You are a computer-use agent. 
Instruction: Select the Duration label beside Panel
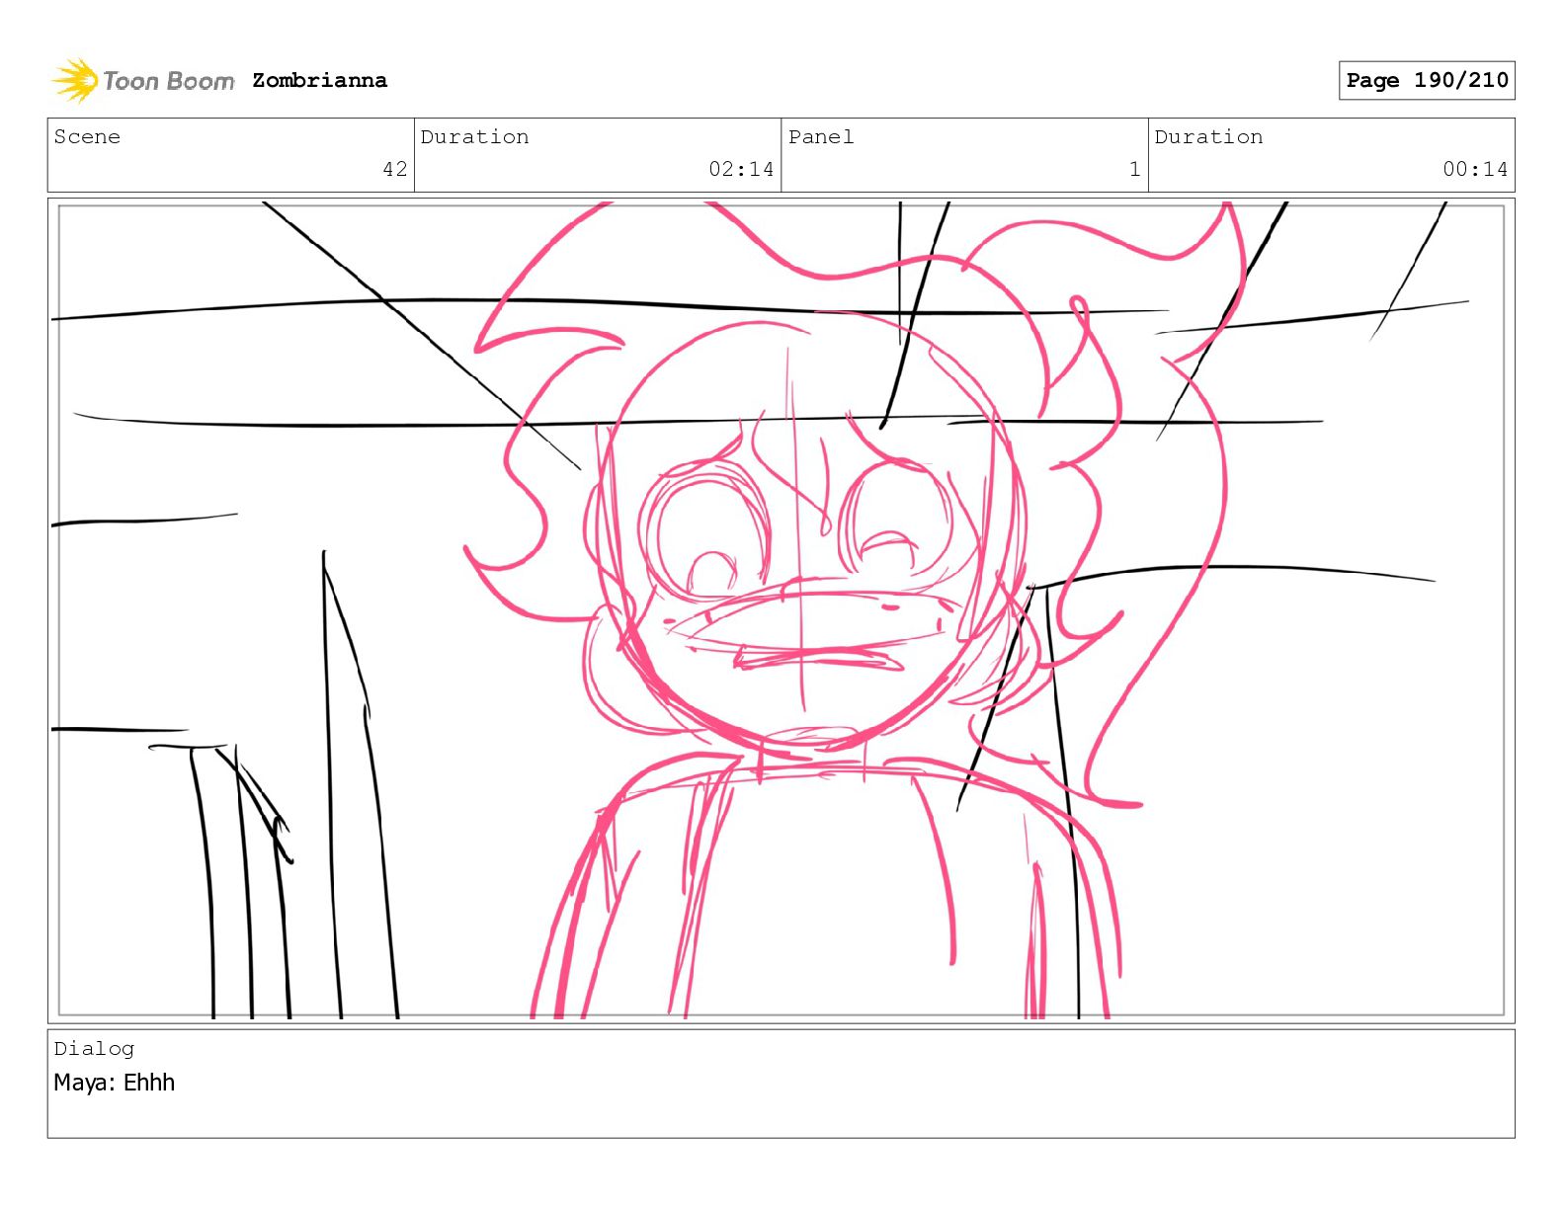(x=1208, y=136)
